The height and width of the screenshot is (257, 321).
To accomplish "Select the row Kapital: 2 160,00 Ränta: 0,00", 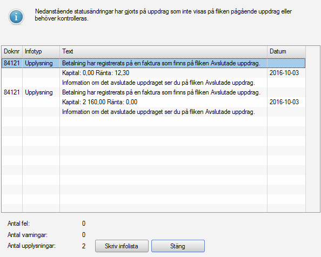I will (x=153, y=102).
